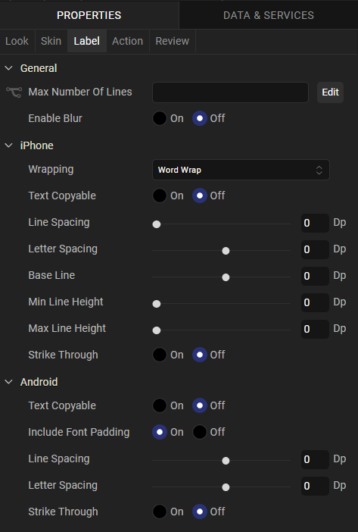Switch to the Skin tab

[51, 41]
